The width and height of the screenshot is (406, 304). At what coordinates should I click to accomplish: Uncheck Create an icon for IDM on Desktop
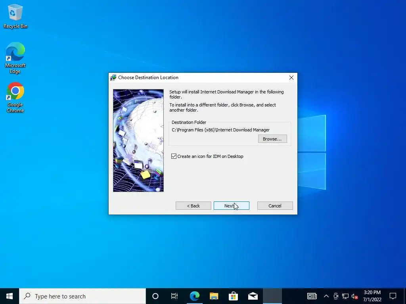pos(174,156)
